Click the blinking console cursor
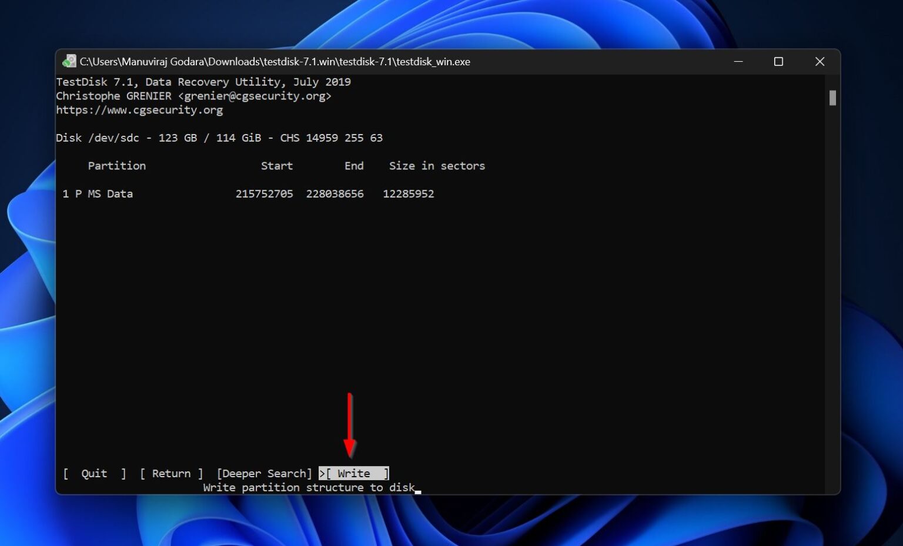The height and width of the screenshot is (546, 903). (x=418, y=490)
